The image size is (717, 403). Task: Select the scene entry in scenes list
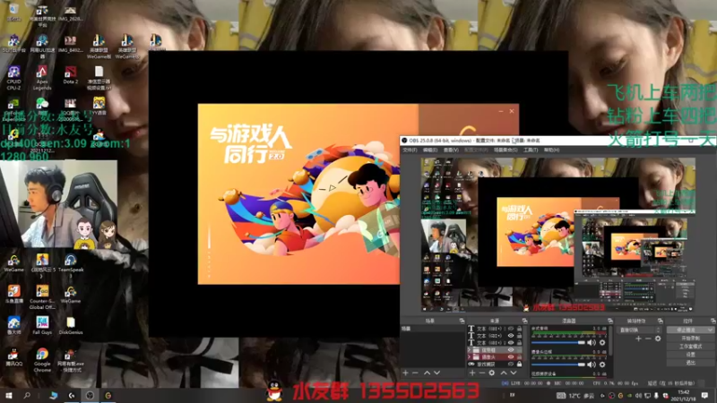pos(433,329)
